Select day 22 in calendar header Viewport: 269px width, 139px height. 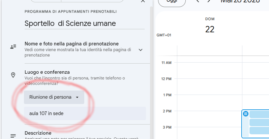point(210,29)
